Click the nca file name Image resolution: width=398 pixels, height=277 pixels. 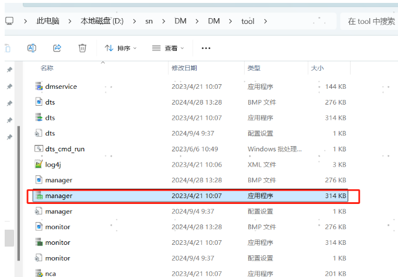pyautogui.click(x=50, y=273)
